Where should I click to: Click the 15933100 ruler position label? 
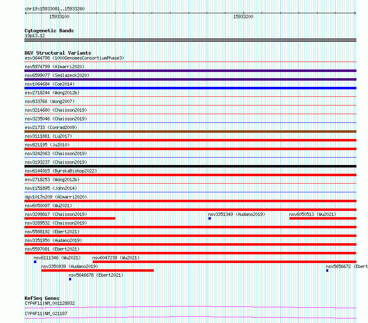[x=59, y=17]
